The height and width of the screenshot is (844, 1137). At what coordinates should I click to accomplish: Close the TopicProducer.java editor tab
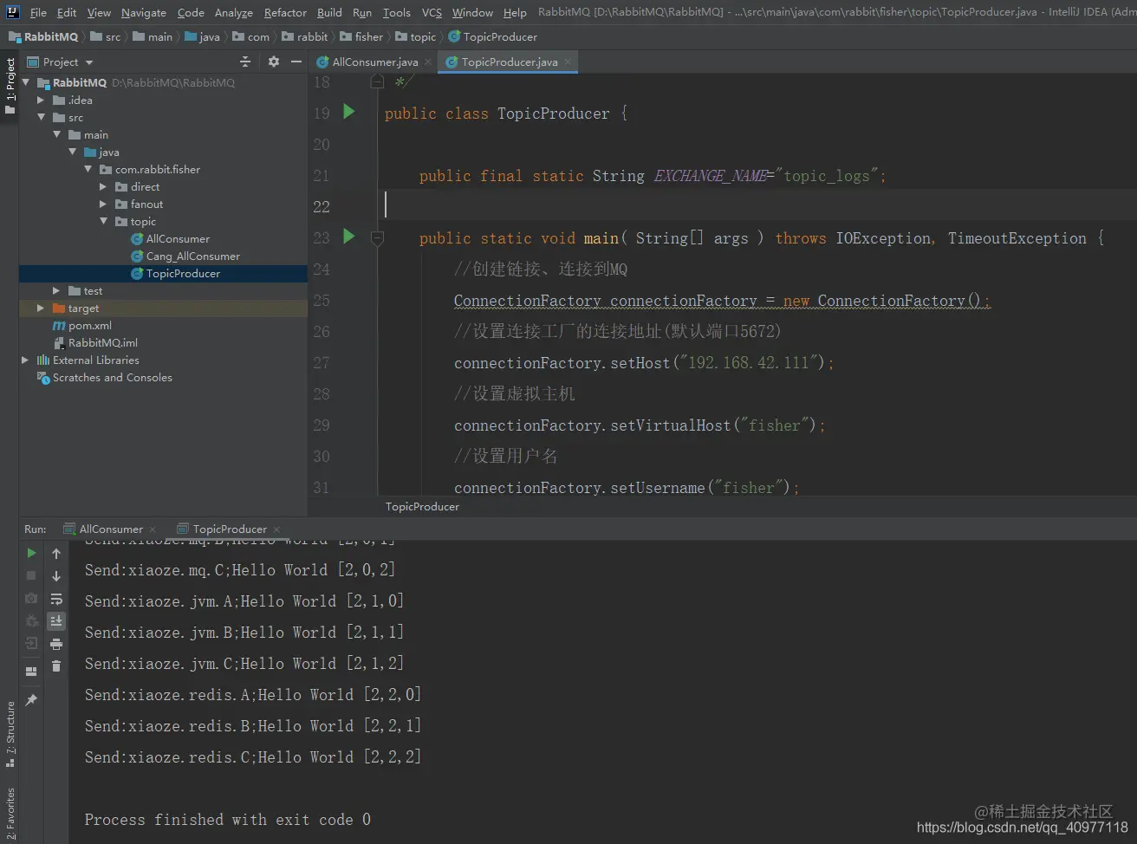(x=568, y=62)
